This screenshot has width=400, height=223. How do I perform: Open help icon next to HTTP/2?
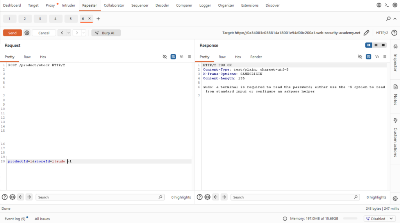tap(394, 33)
